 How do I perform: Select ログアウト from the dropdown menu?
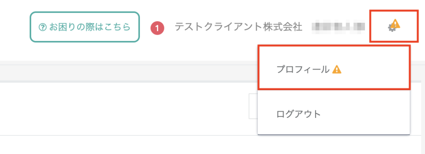[334, 114]
